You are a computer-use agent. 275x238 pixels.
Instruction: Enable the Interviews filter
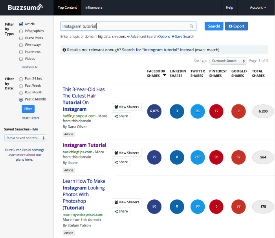(21, 52)
